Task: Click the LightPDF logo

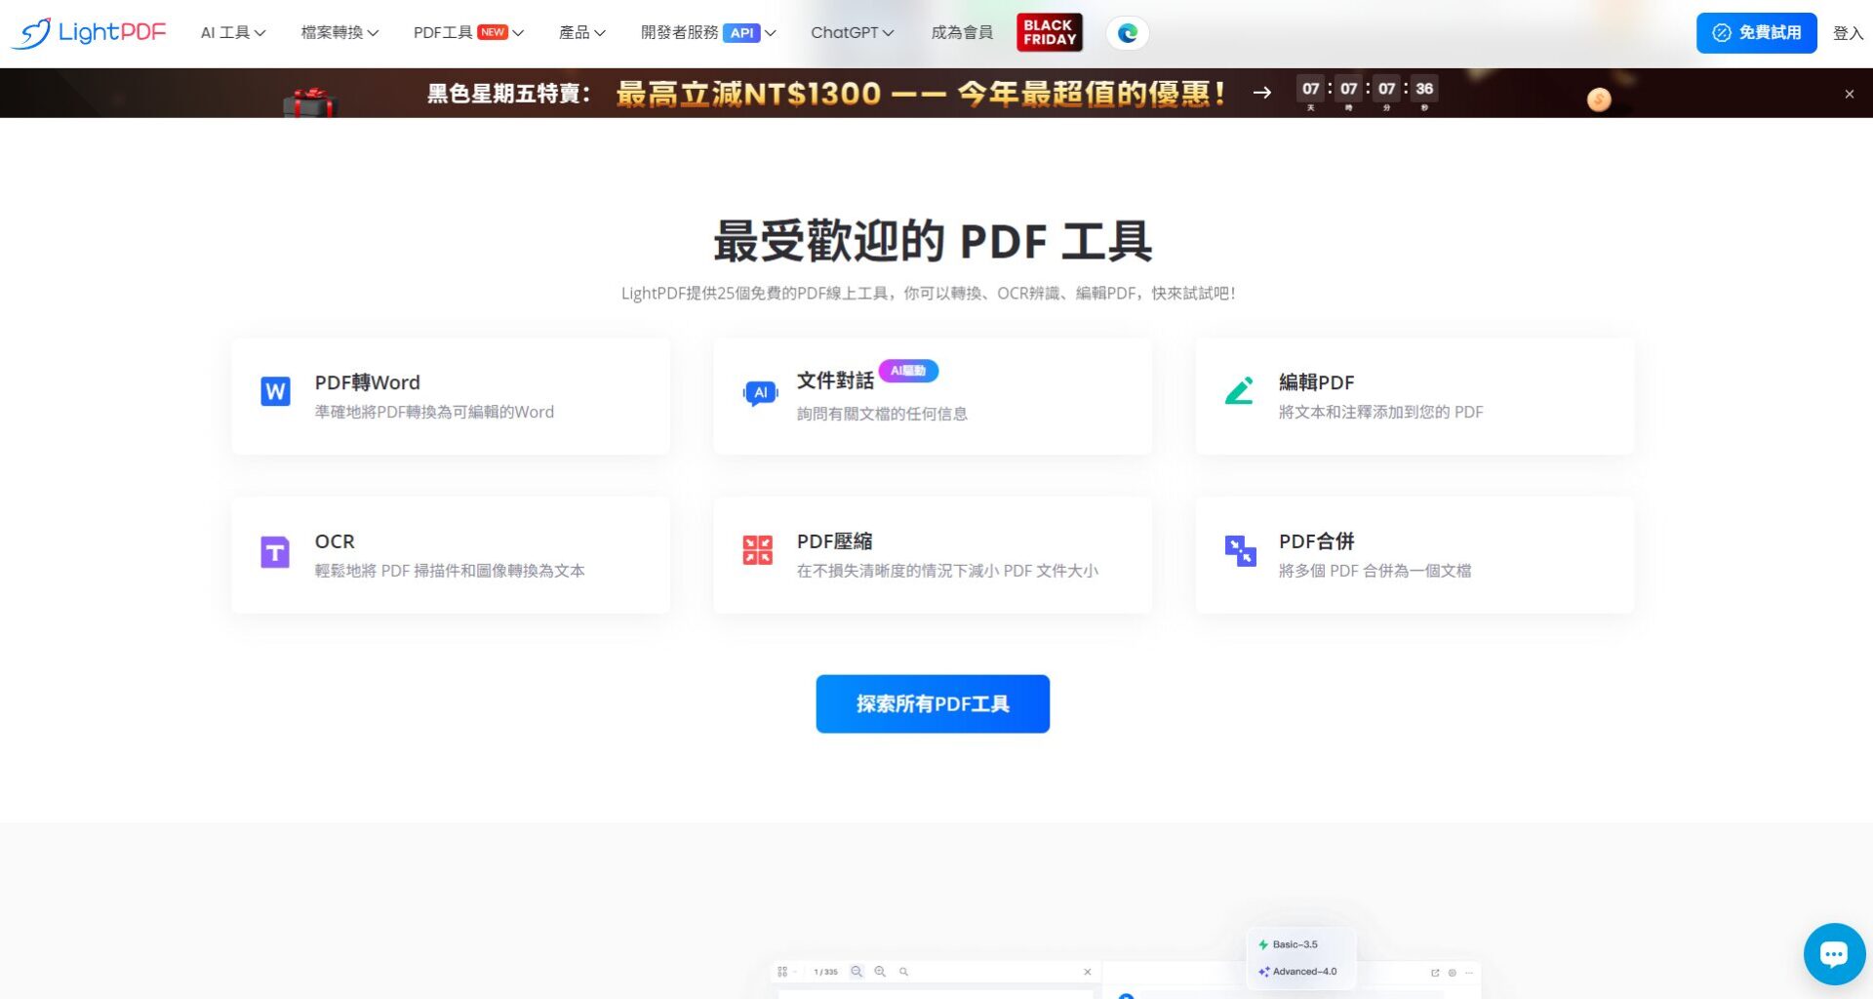Action: 88,31
